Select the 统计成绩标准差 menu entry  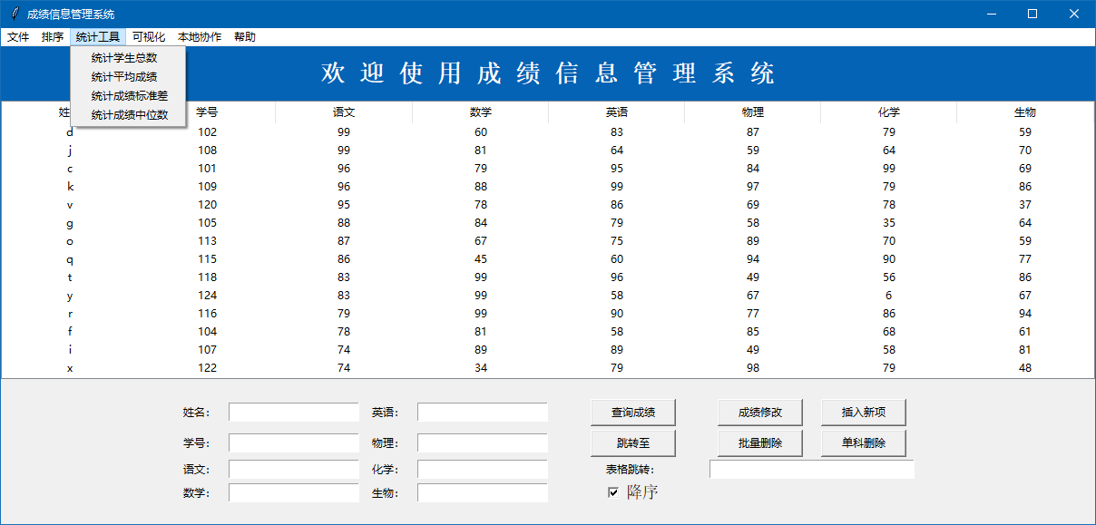point(128,95)
